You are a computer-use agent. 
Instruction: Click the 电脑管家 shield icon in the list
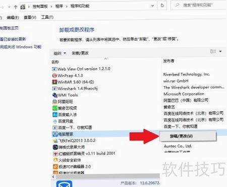[x=55, y=134]
